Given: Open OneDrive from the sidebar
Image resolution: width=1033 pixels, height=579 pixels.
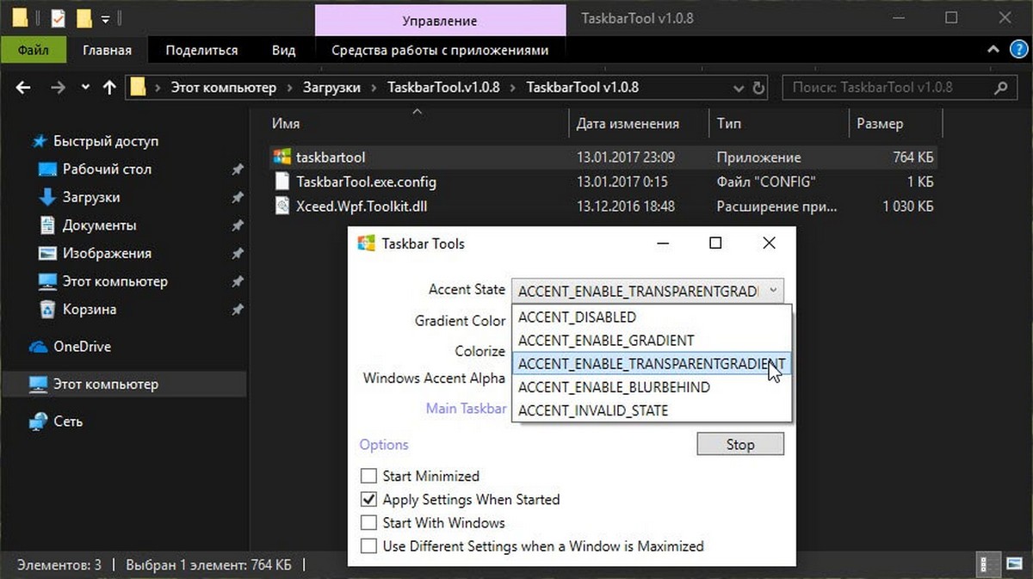Looking at the screenshot, I should pyautogui.click(x=81, y=347).
